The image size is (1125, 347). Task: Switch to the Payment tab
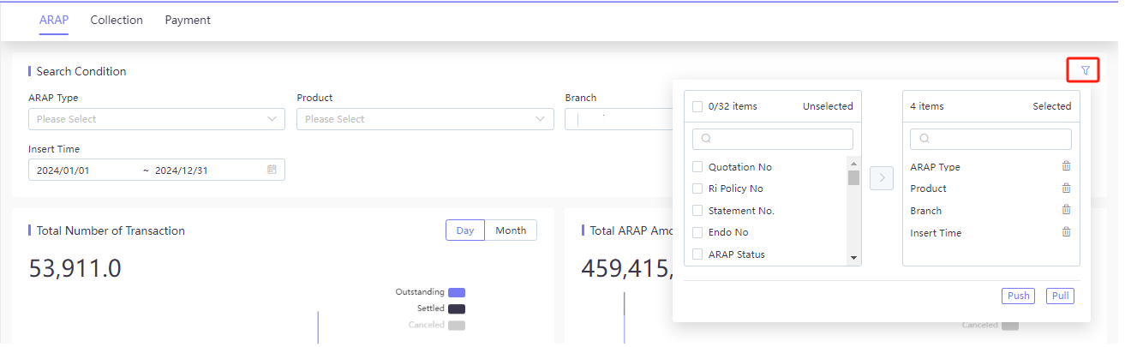pyautogui.click(x=188, y=20)
